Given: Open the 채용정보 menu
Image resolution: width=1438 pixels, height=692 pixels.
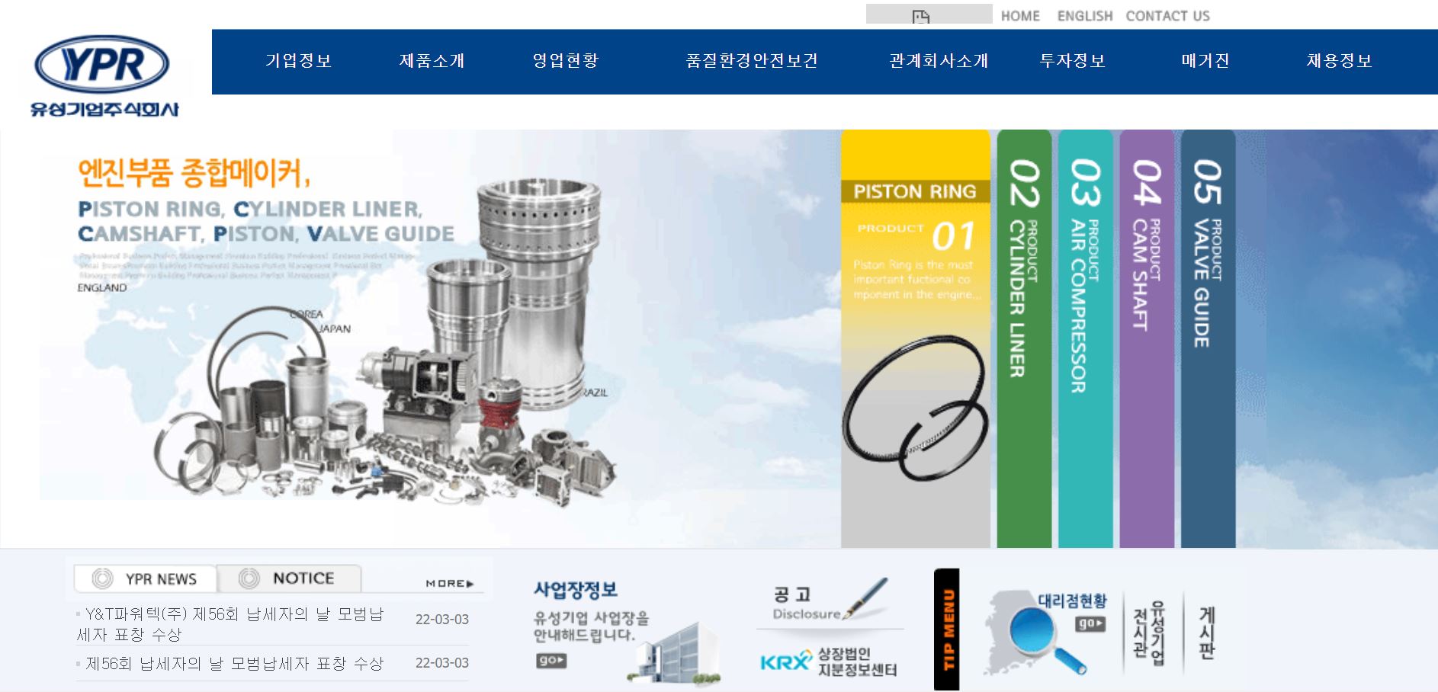Looking at the screenshot, I should pos(1339,61).
